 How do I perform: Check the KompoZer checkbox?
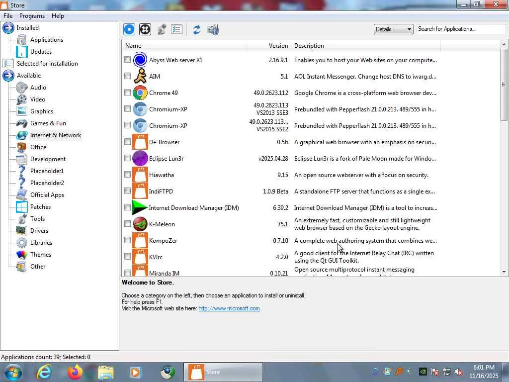[128, 240]
